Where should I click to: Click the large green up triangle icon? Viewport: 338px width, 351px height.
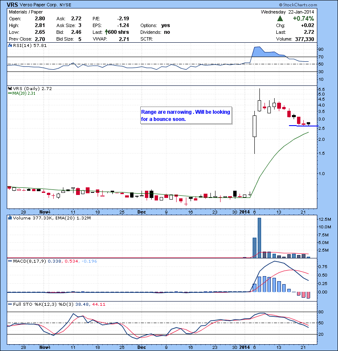click(x=280, y=19)
